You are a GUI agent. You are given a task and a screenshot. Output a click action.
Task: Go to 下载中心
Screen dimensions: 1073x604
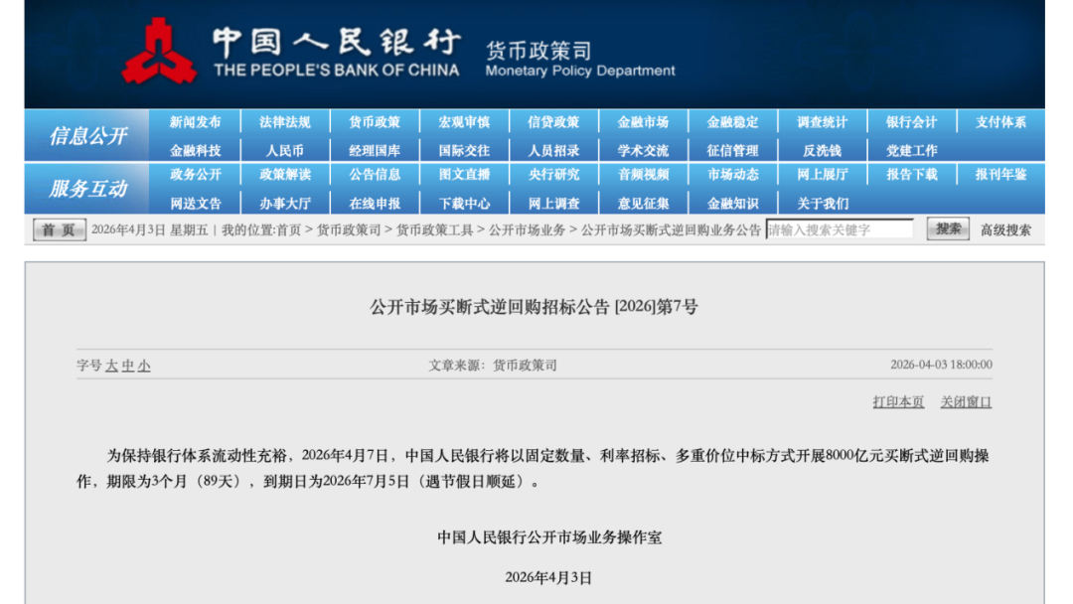coord(465,204)
